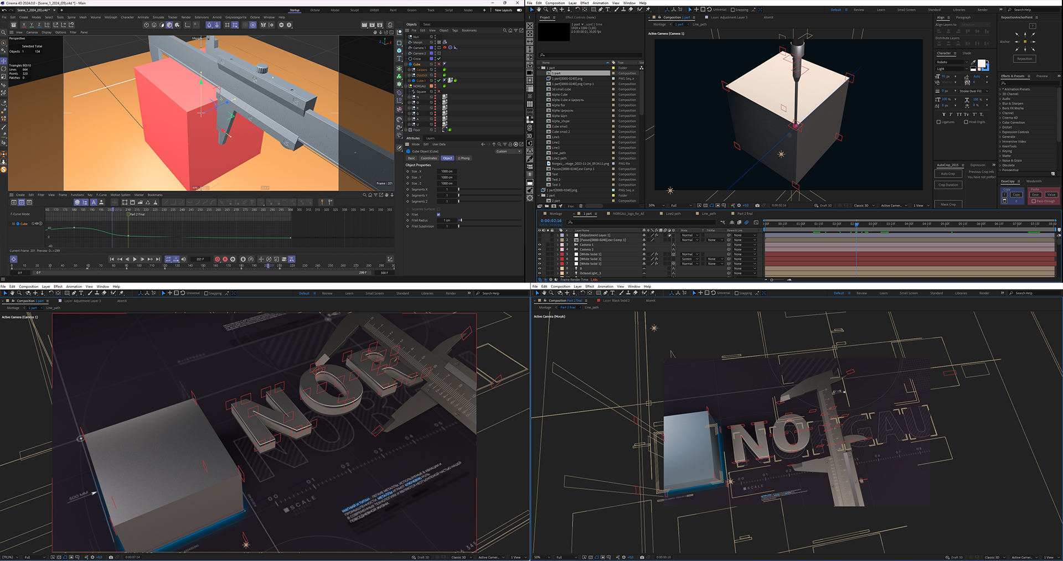Select the Puppet Pin tool in After Effects

[648, 9]
